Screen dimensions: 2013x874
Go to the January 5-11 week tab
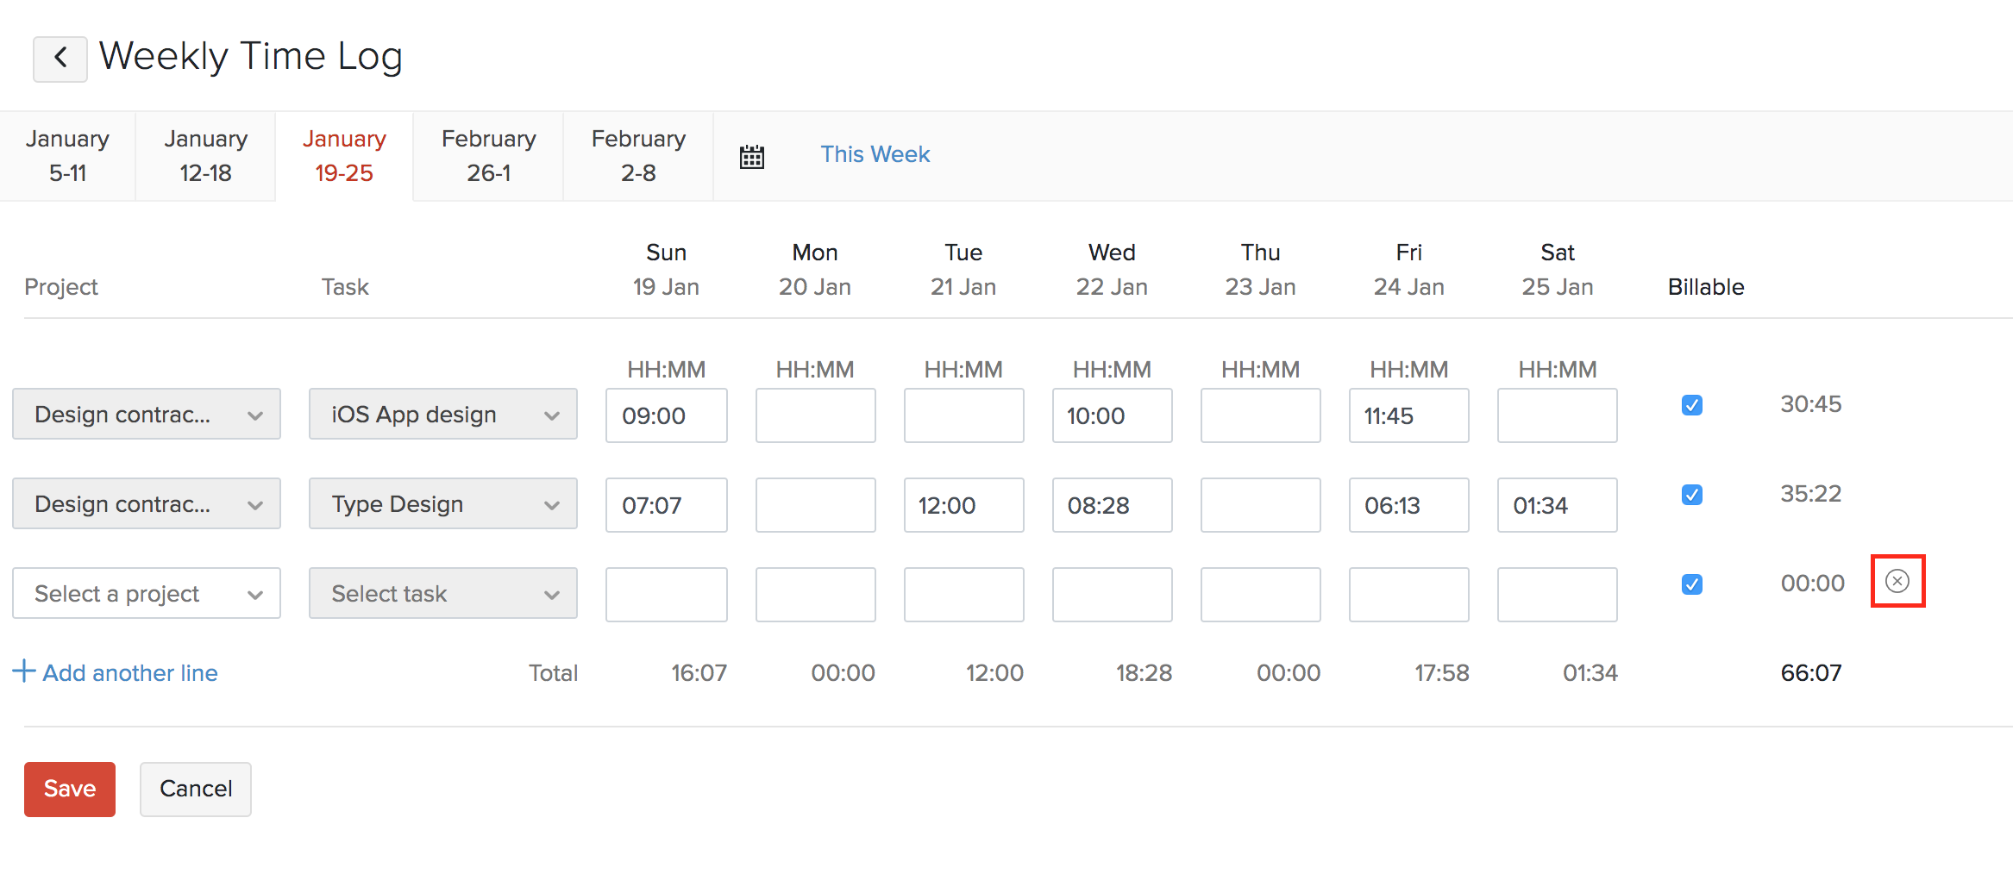(x=67, y=156)
